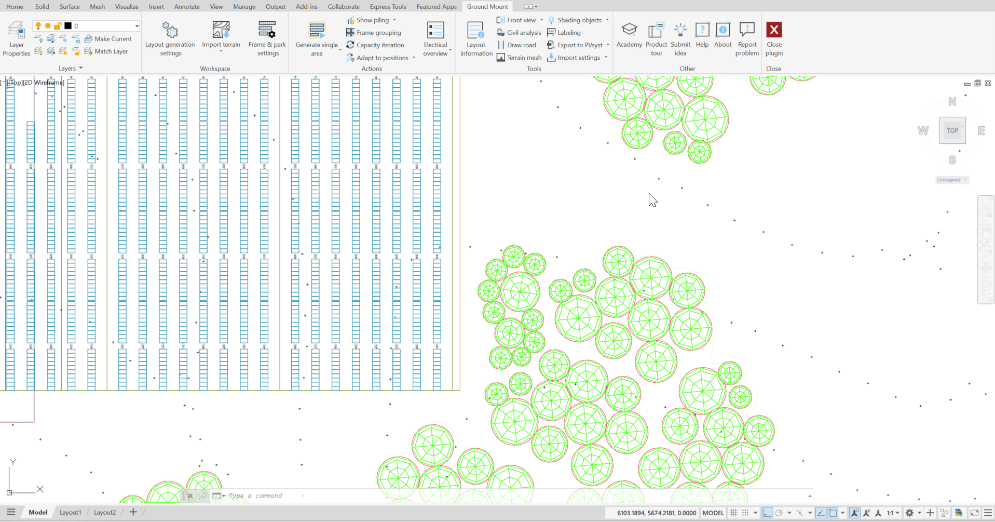Screen dimensions: 995x522
Task: Open the Express Tools ribbon tab
Action: tap(388, 7)
